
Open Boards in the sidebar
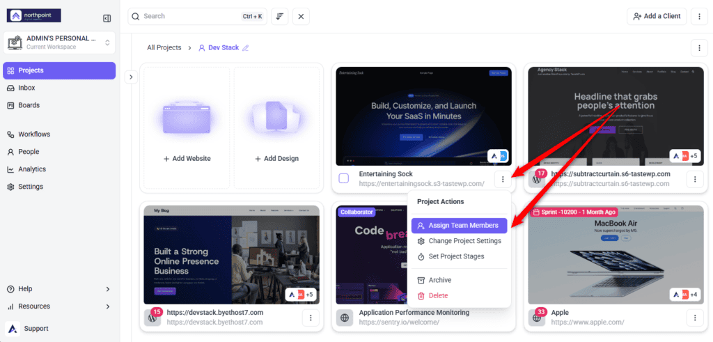pyautogui.click(x=59, y=105)
